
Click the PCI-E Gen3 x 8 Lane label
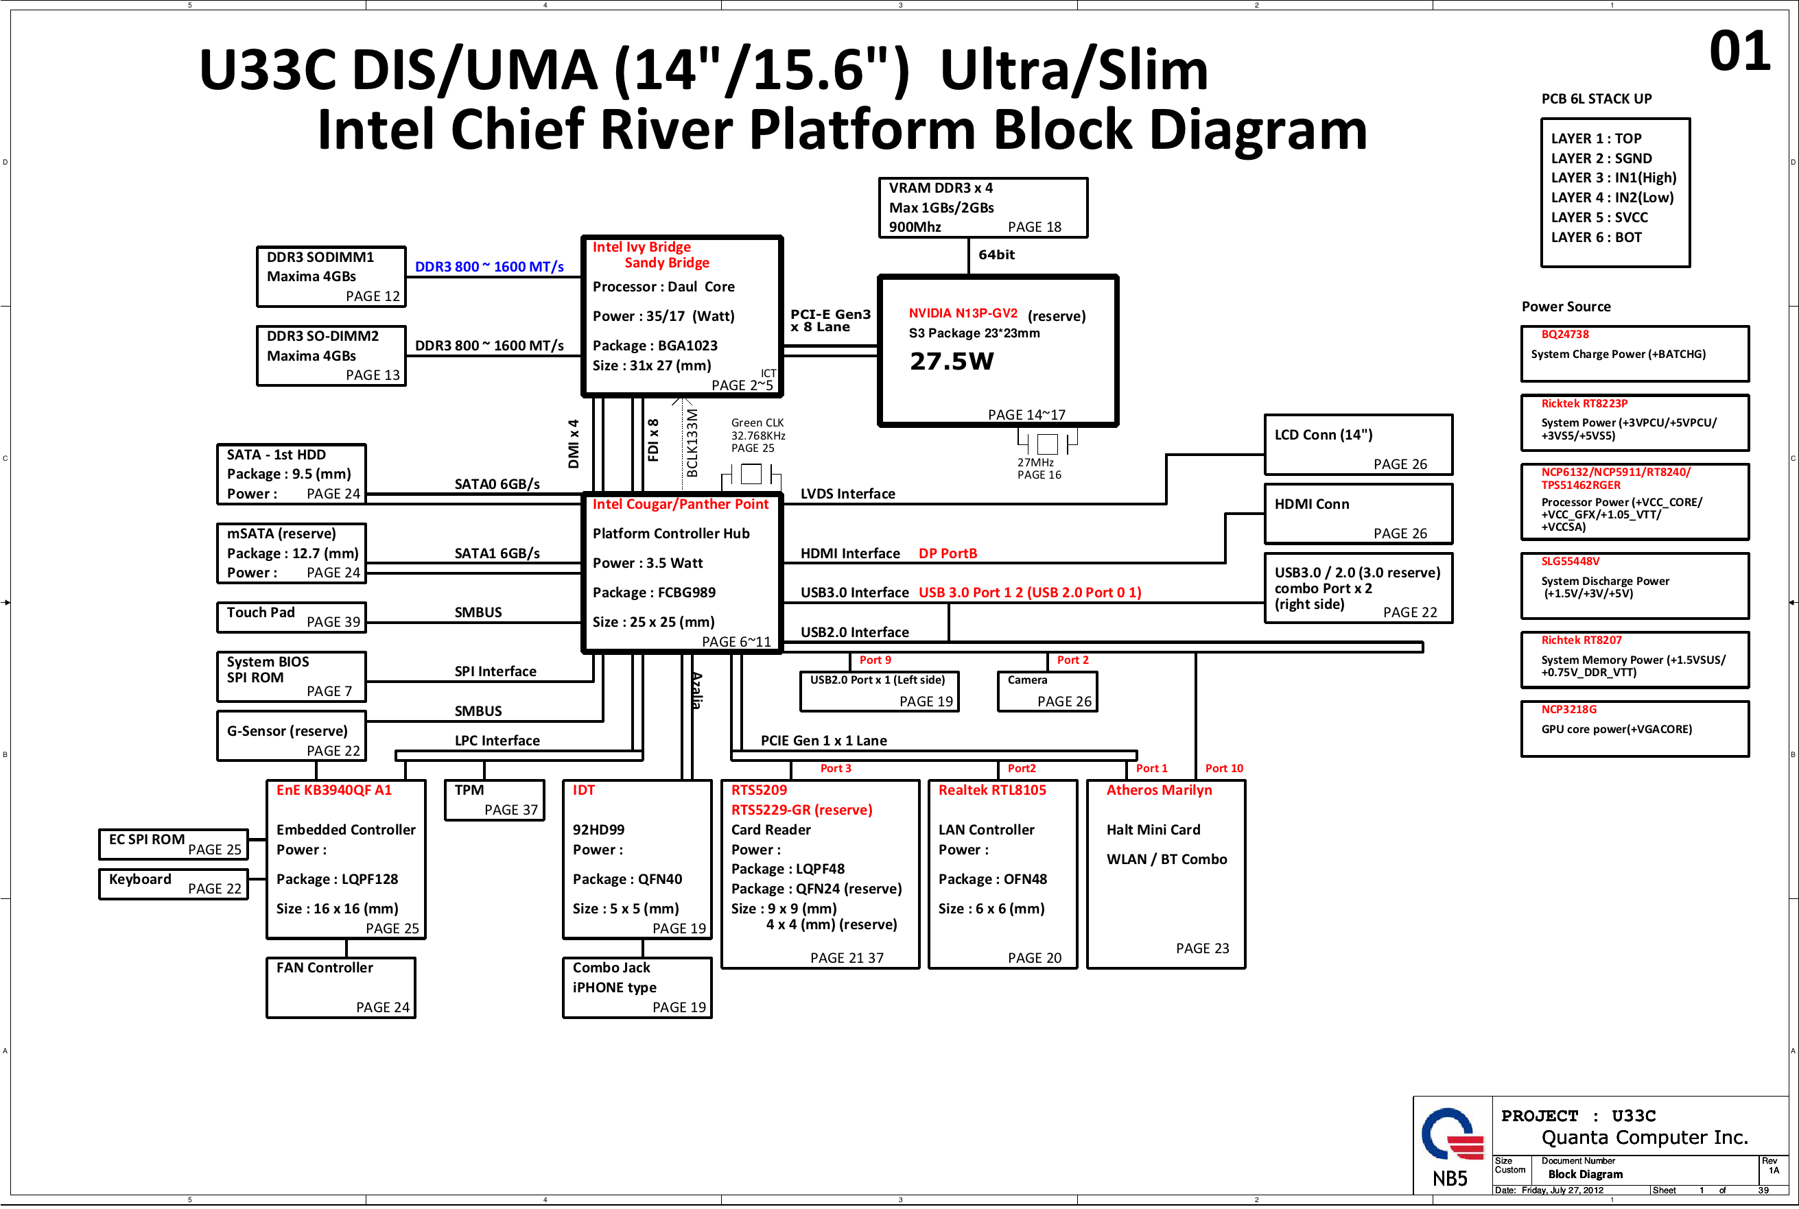coord(830,320)
